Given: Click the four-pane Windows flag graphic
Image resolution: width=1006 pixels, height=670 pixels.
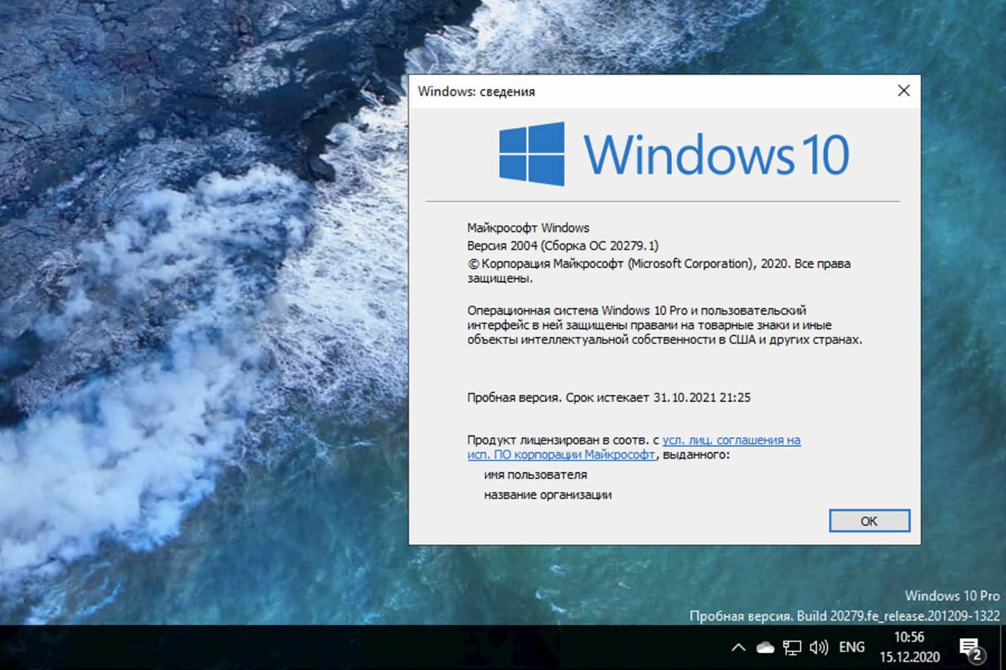Looking at the screenshot, I should pos(533,154).
